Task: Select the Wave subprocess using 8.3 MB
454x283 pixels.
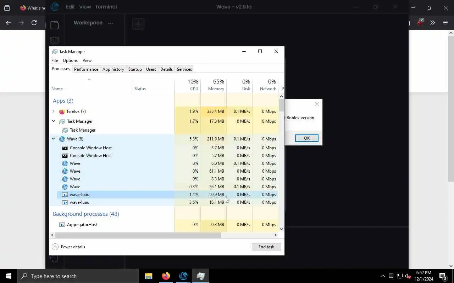Action: (164, 179)
